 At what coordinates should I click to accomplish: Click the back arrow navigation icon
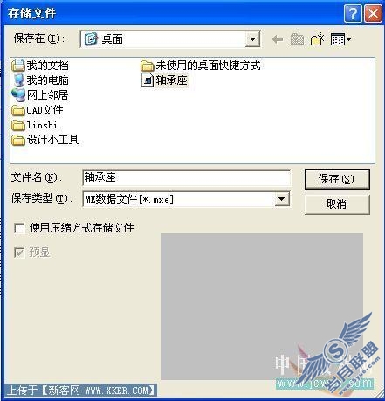point(278,39)
